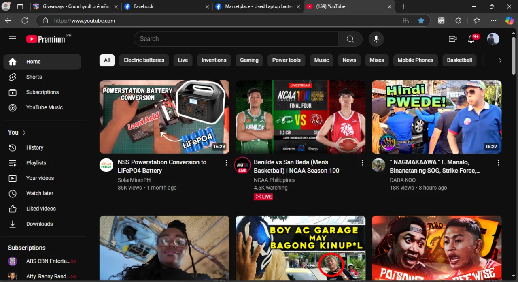The image size is (518, 282).
Task: Open the browser favorites list icon
Action: (x=477, y=21)
